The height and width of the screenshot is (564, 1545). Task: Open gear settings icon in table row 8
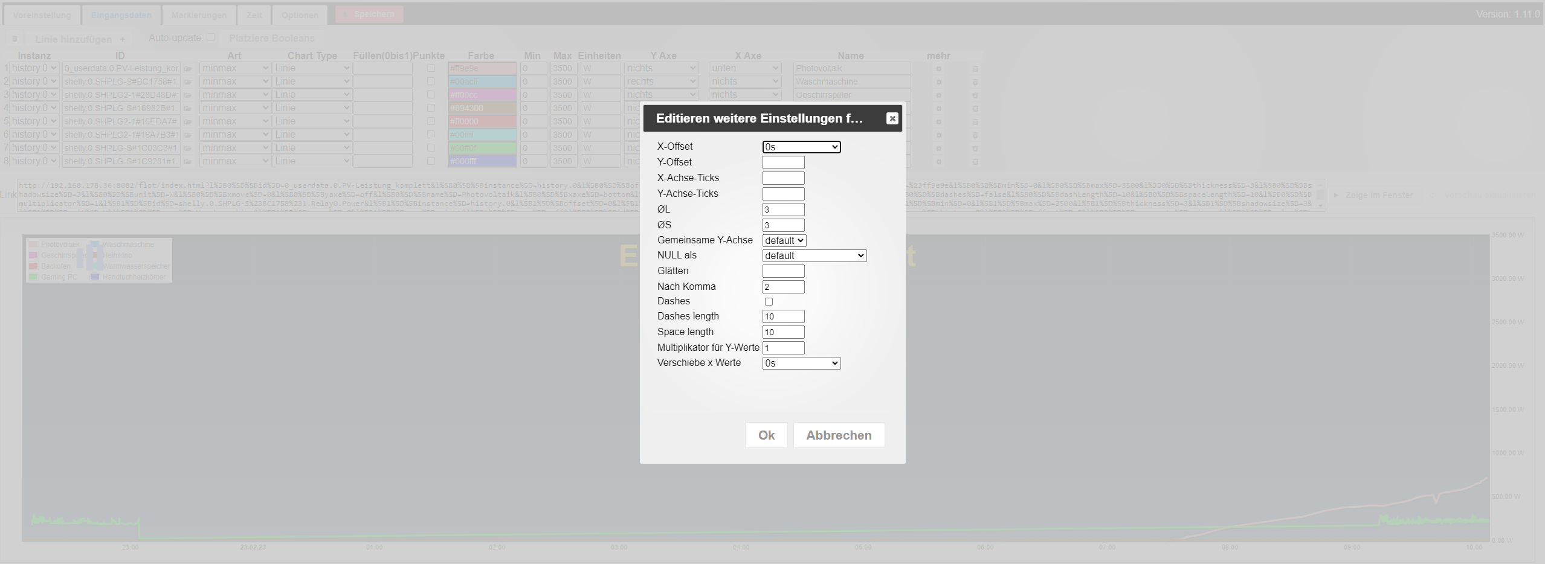click(938, 162)
